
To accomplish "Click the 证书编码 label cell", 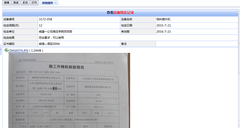I will pyautogui.click(x=20, y=44).
